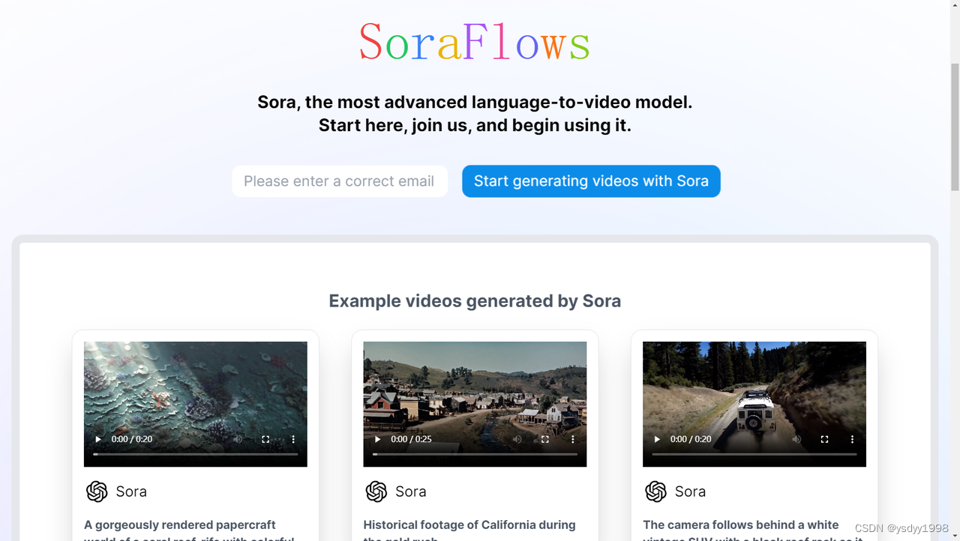The height and width of the screenshot is (541, 960).
Task: Click the Sora logo on the second card
Action: pyautogui.click(x=376, y=492)
